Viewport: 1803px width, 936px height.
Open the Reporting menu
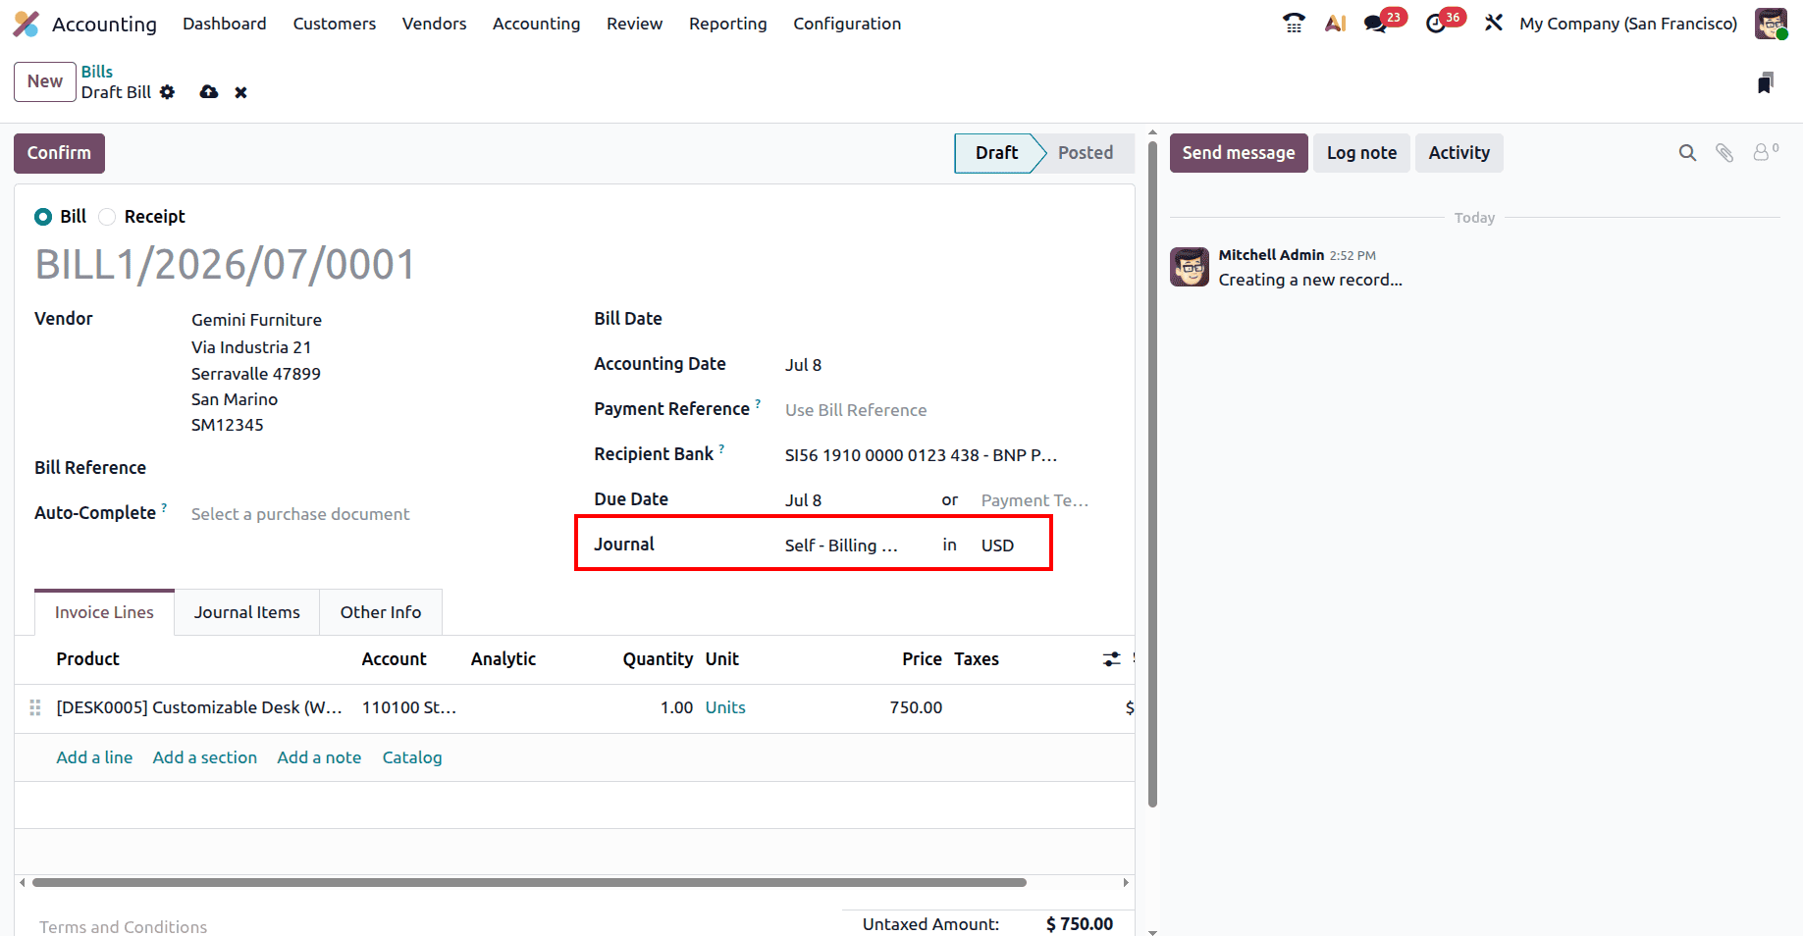tap(728, 24)
